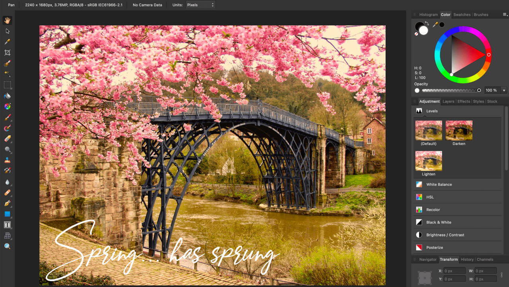509x287 pixels.
Task: Click the opacity slider handle
Action: 479,90
